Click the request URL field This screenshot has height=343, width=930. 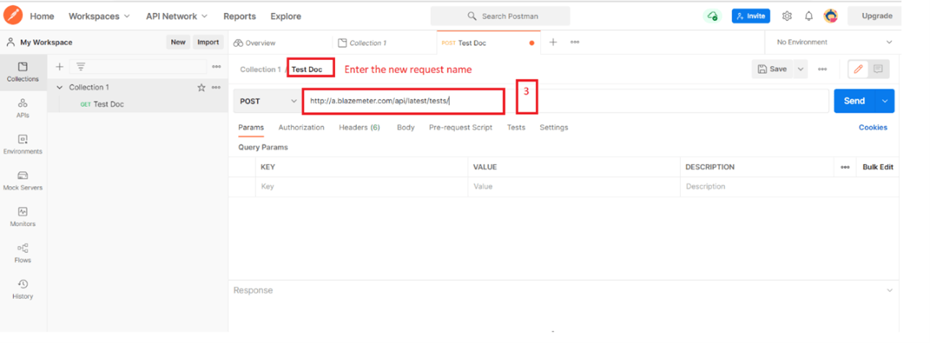pyautogui.click(x=565, y=101)
